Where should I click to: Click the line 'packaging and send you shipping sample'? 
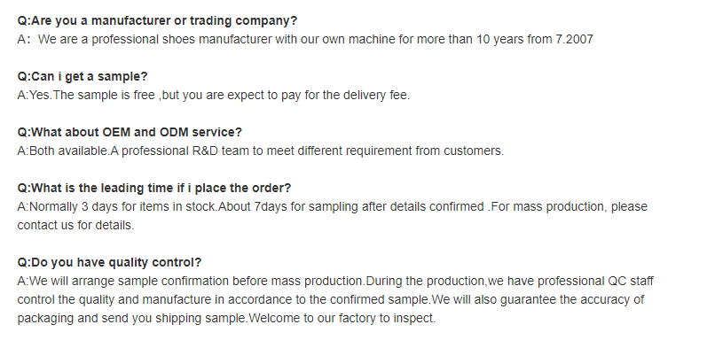(226, 318)
